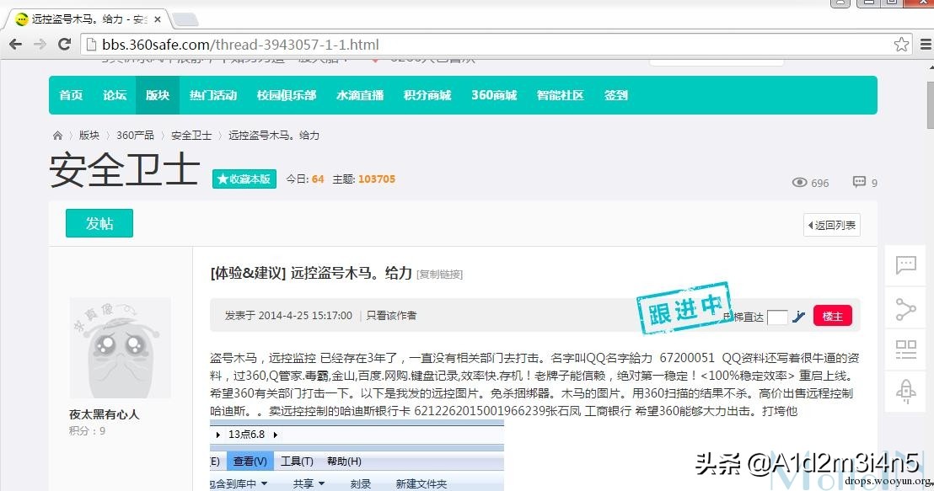Click the eye views icon
This screenshot has height=491, width=934.
[x=799, y=182]
